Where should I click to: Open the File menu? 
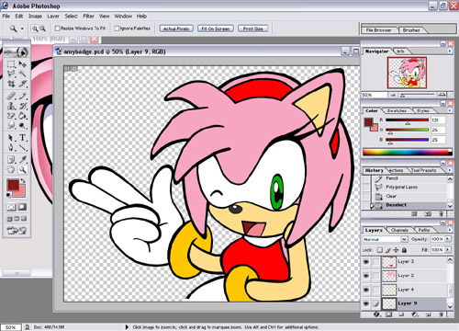click(x=6, y=17)
